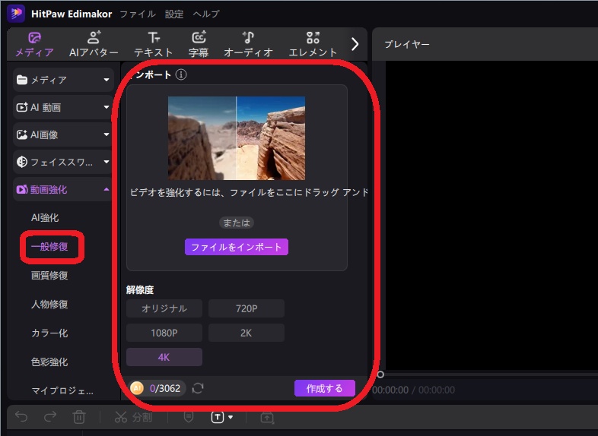Click the AI 動画 icon in sidebar
Viewport: 598px width, 436px height.
(22, 107)
